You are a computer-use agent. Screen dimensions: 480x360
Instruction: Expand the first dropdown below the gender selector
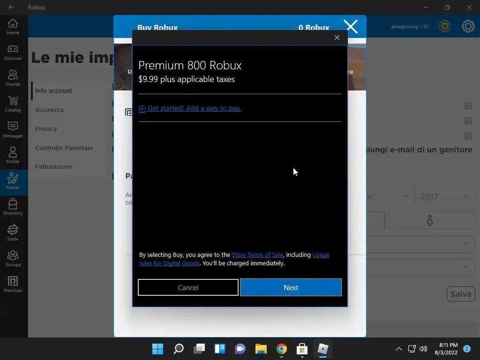click(x=420, y=244)
